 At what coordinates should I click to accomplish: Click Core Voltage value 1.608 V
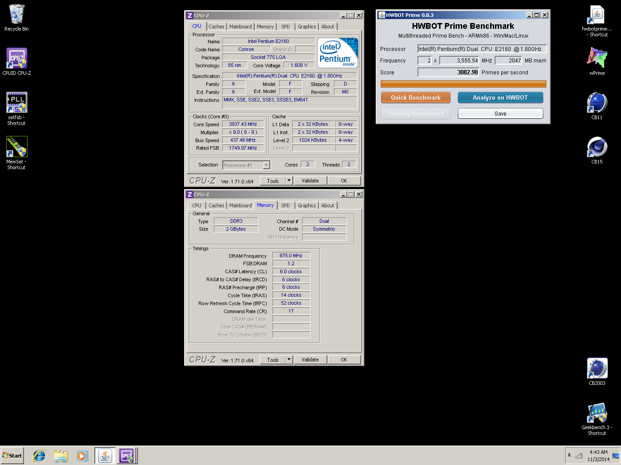coord(299,65)
